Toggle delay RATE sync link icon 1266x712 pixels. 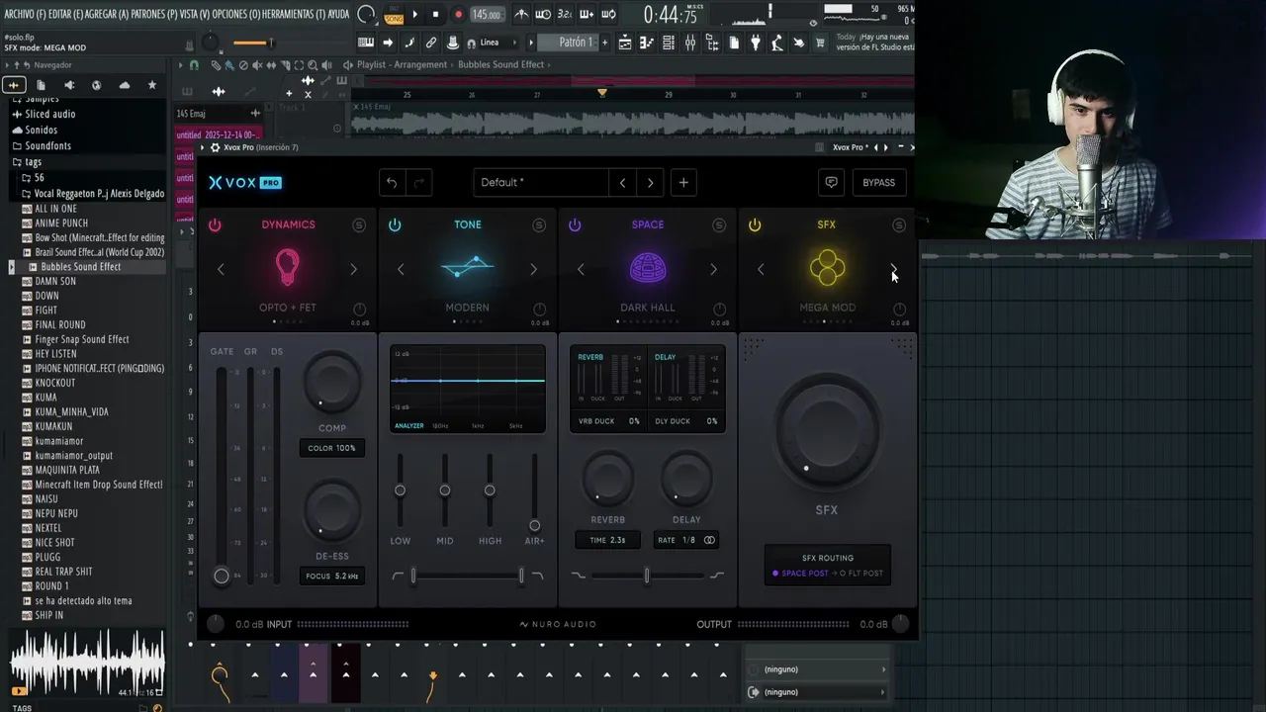pyautogui.click(x=709, y=540)
